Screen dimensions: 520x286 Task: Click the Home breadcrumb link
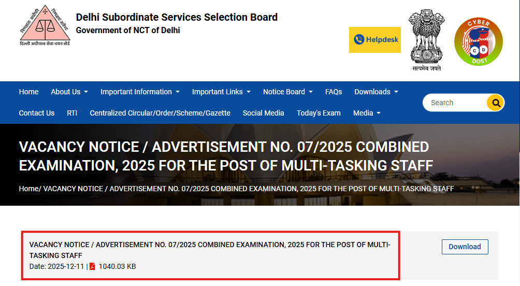(28, 189)
